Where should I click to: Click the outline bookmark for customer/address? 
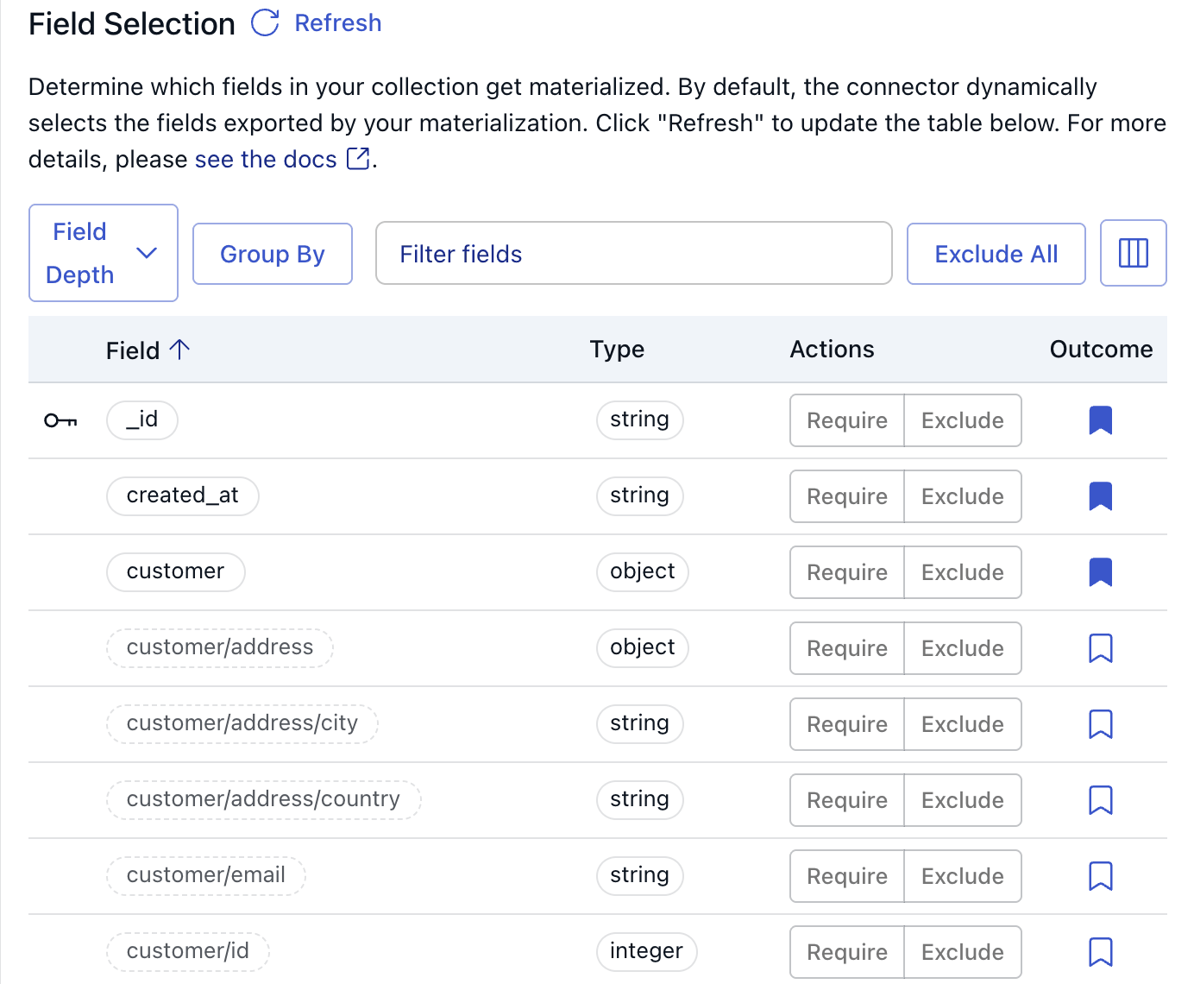pos(1101,648)
